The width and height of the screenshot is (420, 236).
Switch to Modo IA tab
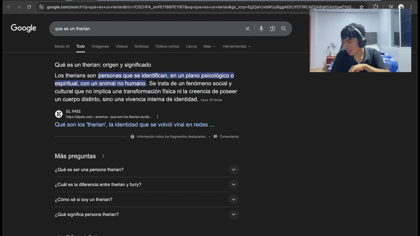point(62,46)
